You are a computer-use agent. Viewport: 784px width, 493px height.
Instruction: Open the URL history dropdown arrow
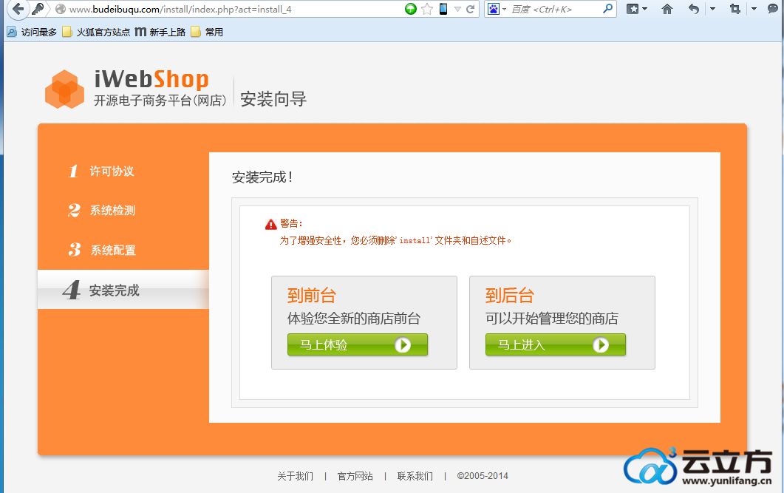[x=457, y=9]
